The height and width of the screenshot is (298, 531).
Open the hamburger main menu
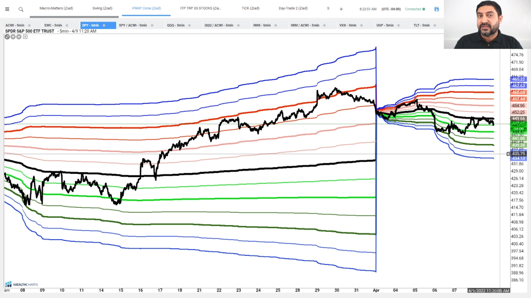[7, 9]
